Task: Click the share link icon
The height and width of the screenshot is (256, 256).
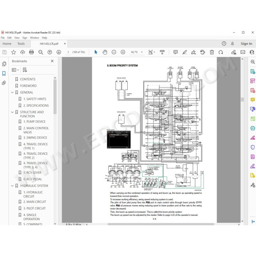Action: pyautogui.click(x=234, y=52)
